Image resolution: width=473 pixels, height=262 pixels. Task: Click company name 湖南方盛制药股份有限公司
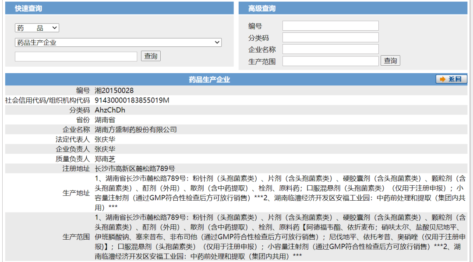point(136,130)
